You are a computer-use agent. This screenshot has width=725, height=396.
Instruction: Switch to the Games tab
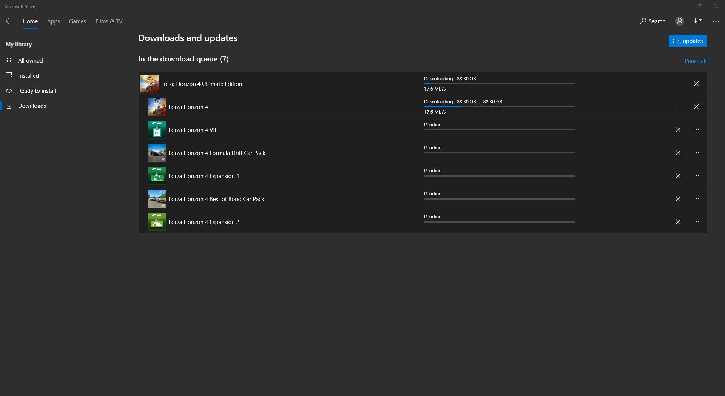point(77,21)
